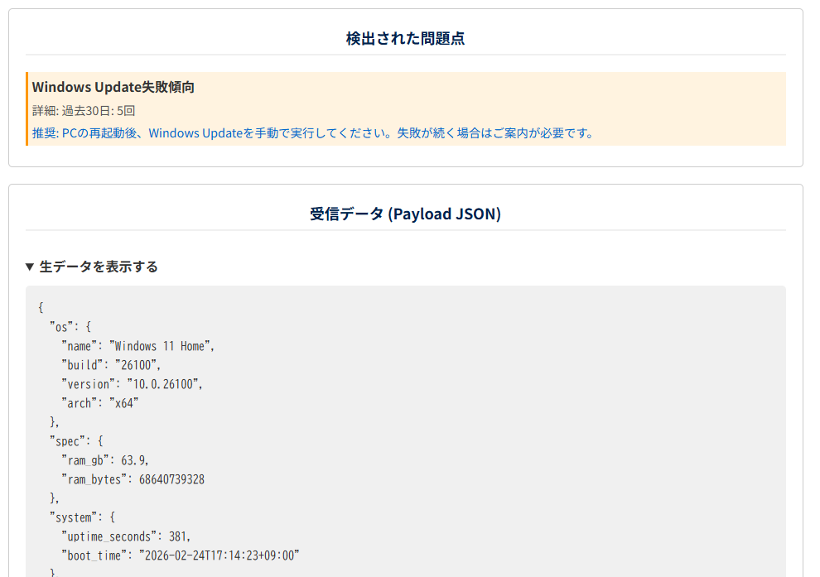Click the "version": "10.0.26100" JSON line
This screenshot has height=577, width=820.
131,384
